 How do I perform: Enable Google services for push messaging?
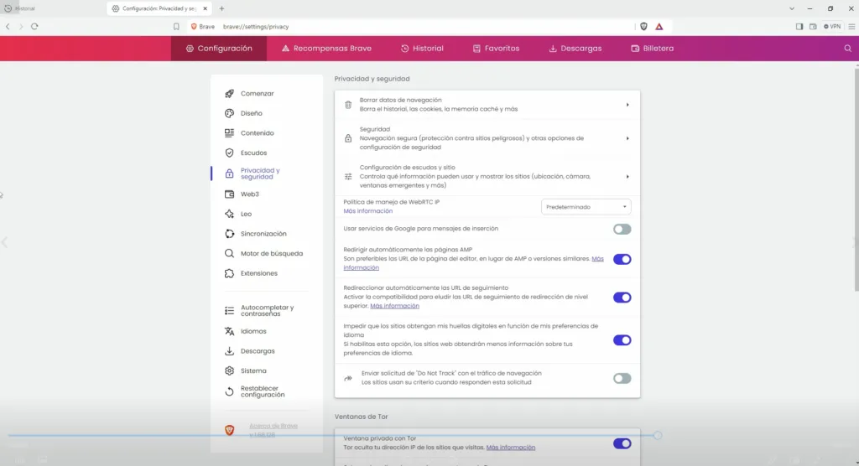(x=622, y=229)
